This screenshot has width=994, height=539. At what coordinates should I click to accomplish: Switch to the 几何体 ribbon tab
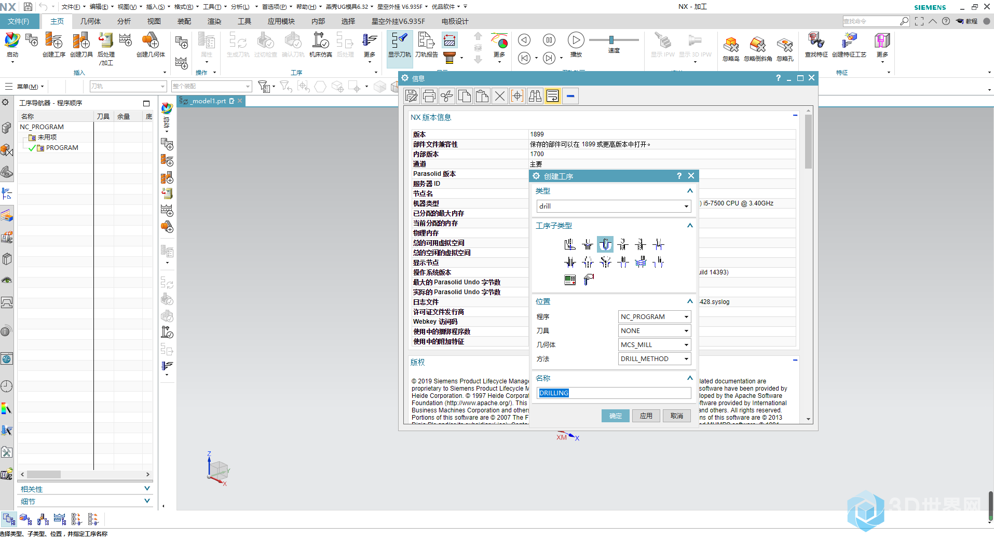click(90, 21)
